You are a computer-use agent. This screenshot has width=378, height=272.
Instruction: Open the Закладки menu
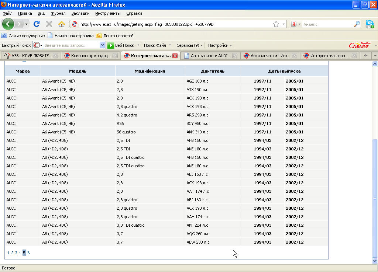[x=80, y=13]
